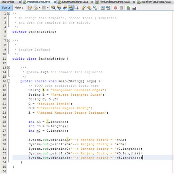Viewport: 174px width, 174px height.
Task: Click Find Previous Occurrence icon
Action: coord(59,8)
